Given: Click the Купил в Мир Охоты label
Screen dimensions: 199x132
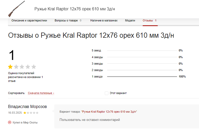Looking at the screenshot, I should click(x=25, y=122).
